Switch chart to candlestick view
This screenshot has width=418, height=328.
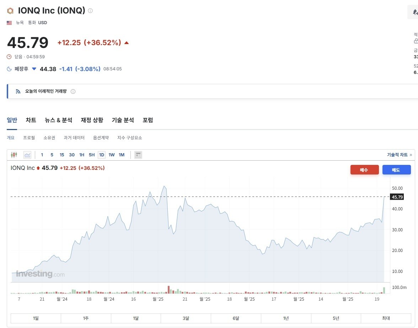pos(14,155)
